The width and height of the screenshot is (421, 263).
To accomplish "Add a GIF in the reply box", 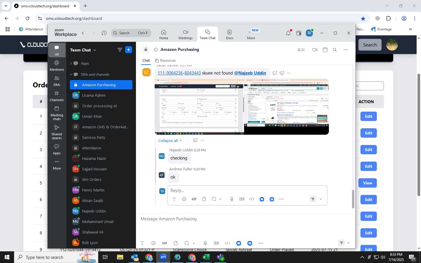I will coord(194,199).
